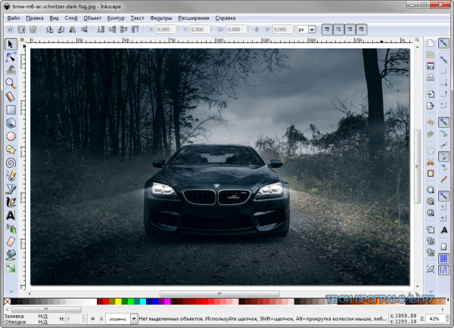454x328 pixels.
Task: Click the Paste clipboard icon
Action: click(x=431, y=174)
